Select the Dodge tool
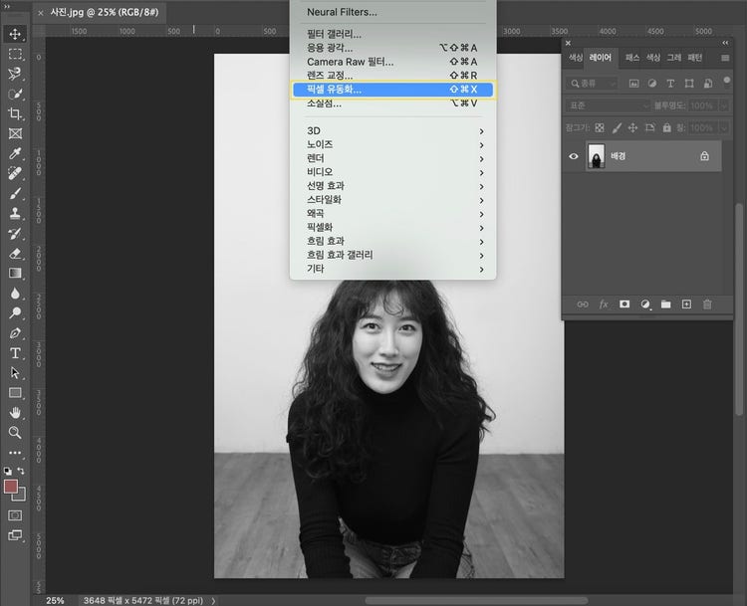 pyautogui.click(x=15, y=312)
